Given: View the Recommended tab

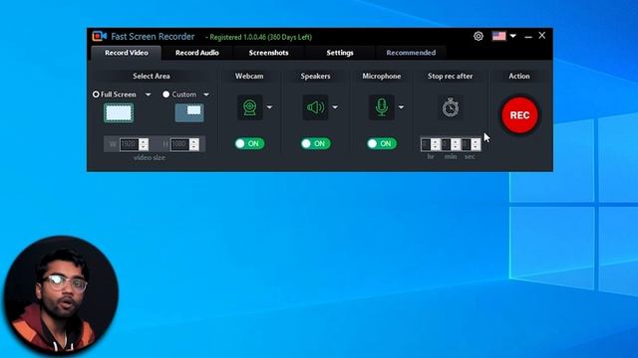Looking at the screenshot, I should (411, 53).
